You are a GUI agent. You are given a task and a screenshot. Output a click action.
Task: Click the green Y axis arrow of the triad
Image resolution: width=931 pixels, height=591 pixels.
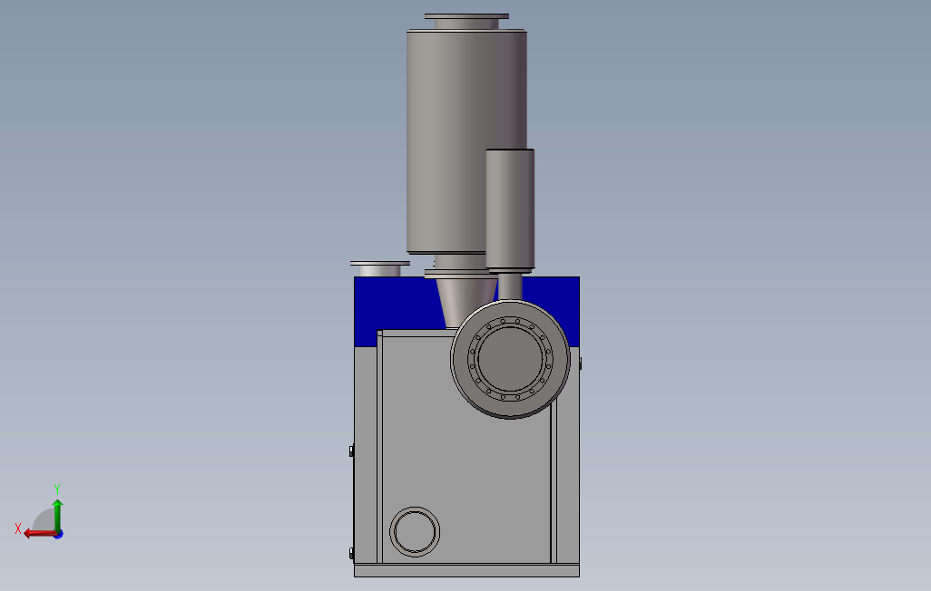coord(57,515)
